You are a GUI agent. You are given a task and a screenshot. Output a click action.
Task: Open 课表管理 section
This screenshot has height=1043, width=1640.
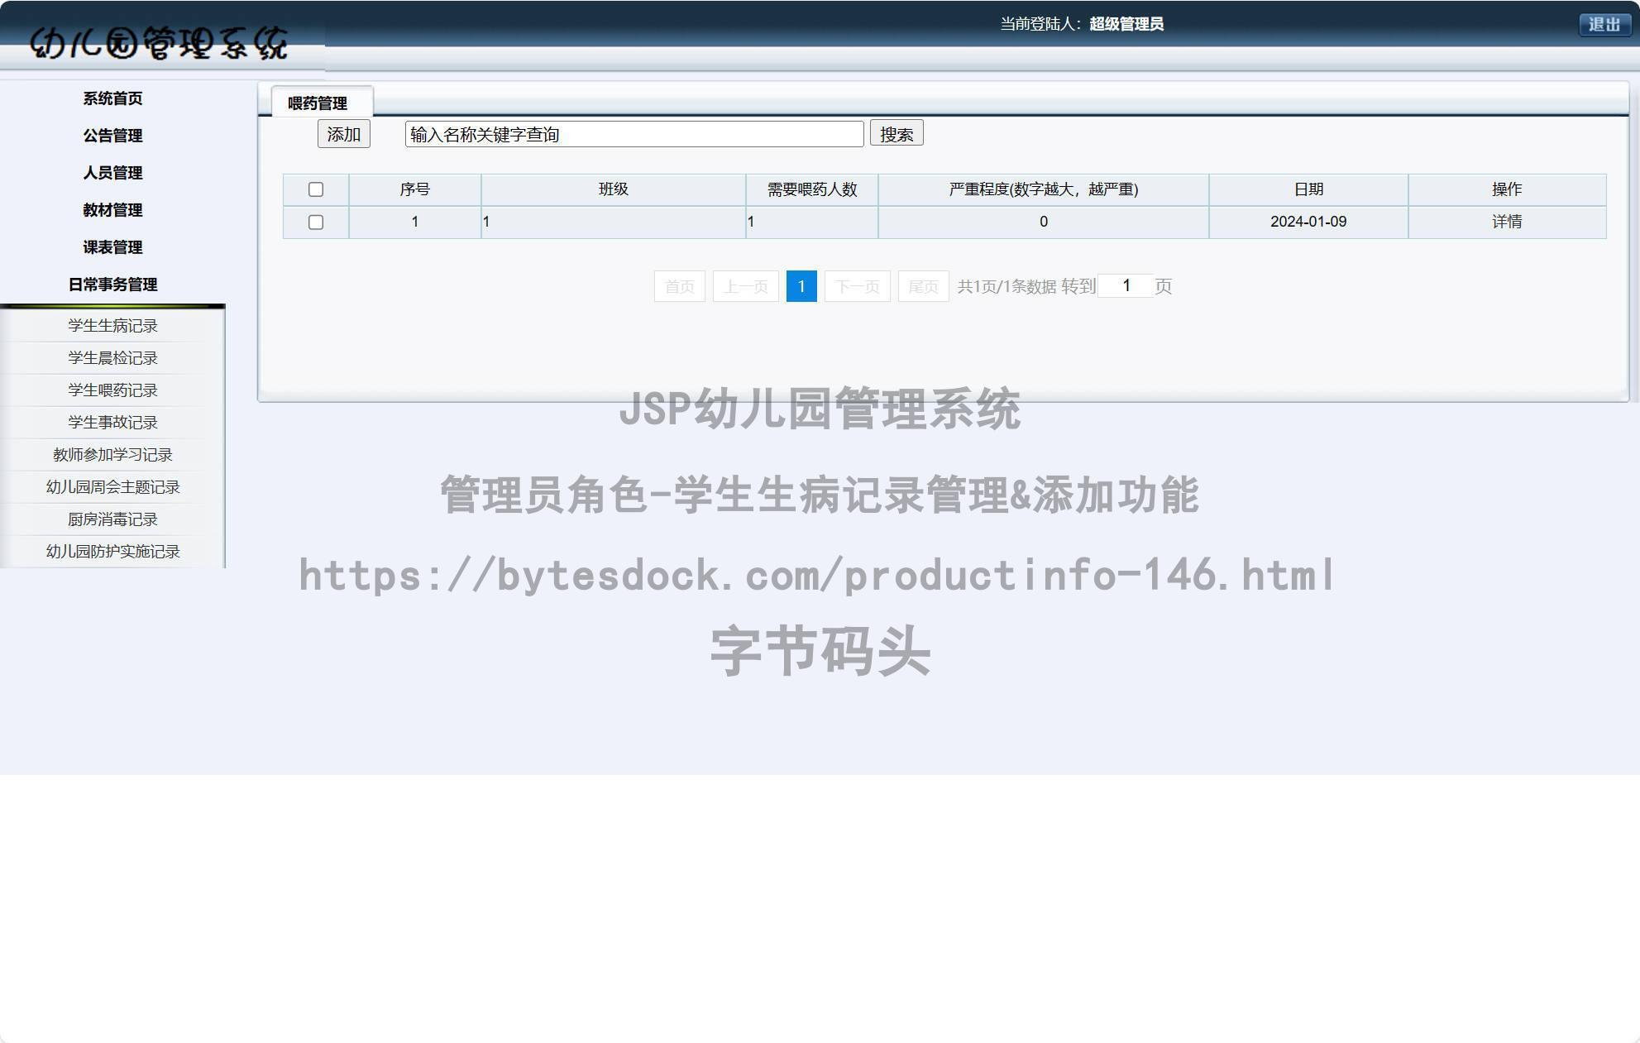(x=112, y=247)
